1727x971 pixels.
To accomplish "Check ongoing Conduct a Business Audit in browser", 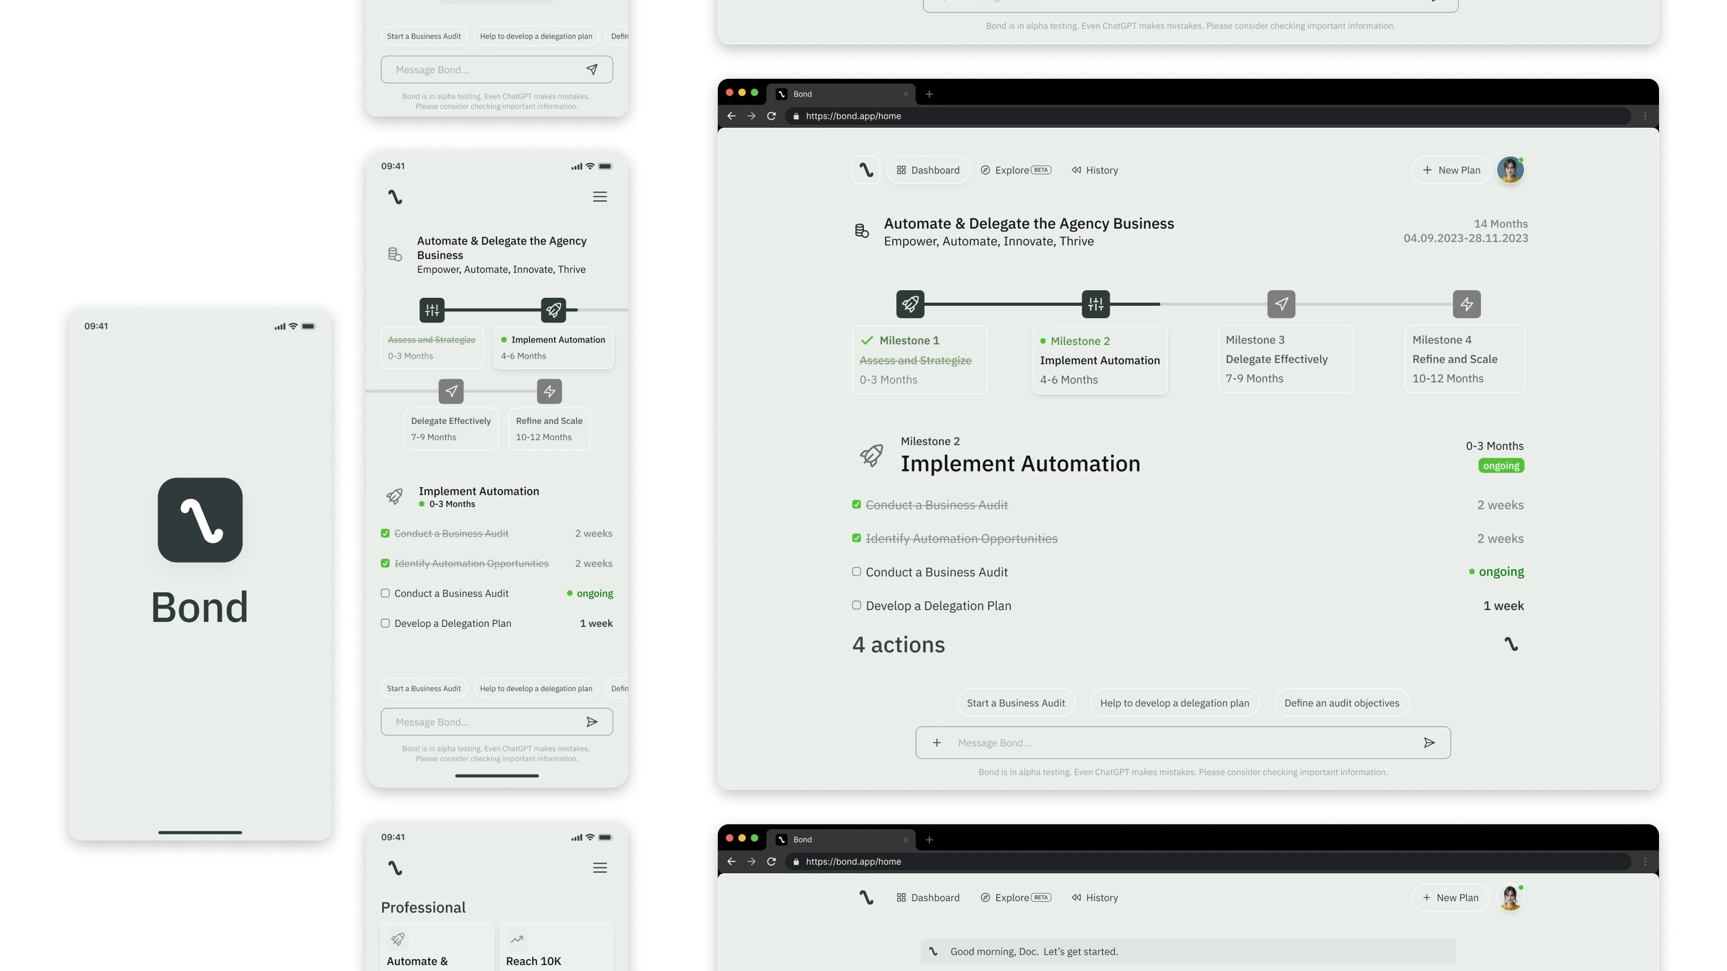I will pos(856,571).
